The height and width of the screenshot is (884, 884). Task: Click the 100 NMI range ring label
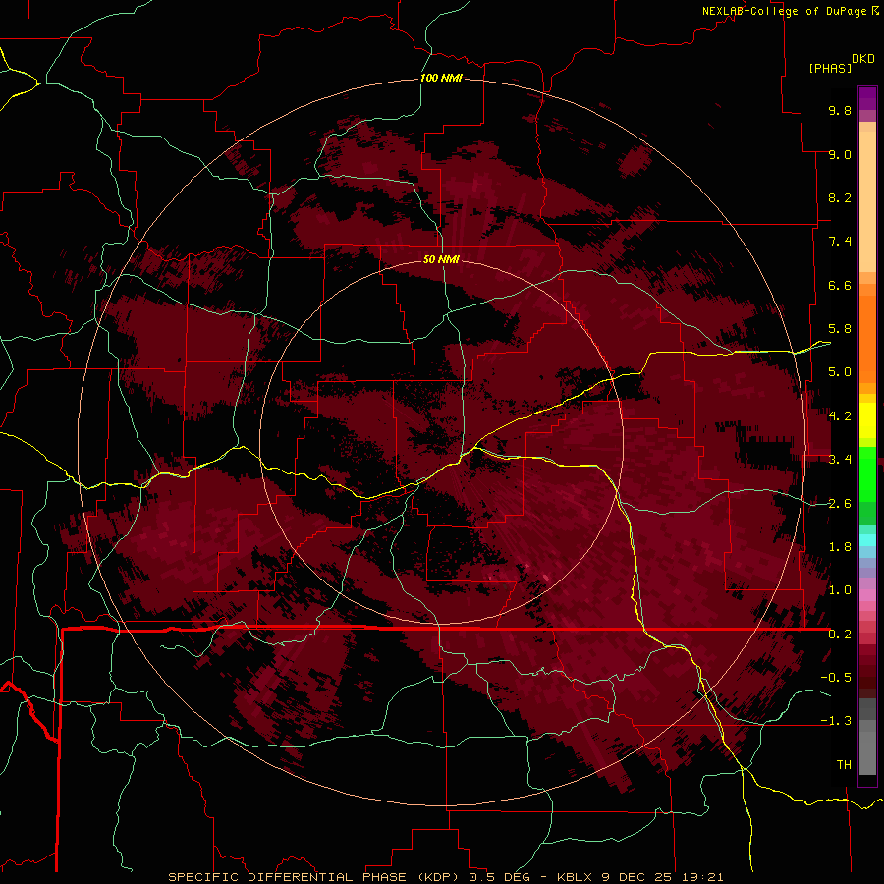(x=441, y=78)
